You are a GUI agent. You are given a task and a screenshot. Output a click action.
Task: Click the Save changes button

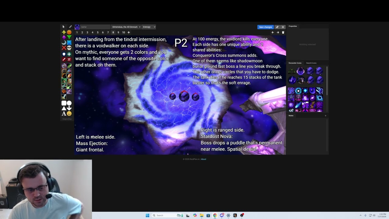(x=266, y=27)
